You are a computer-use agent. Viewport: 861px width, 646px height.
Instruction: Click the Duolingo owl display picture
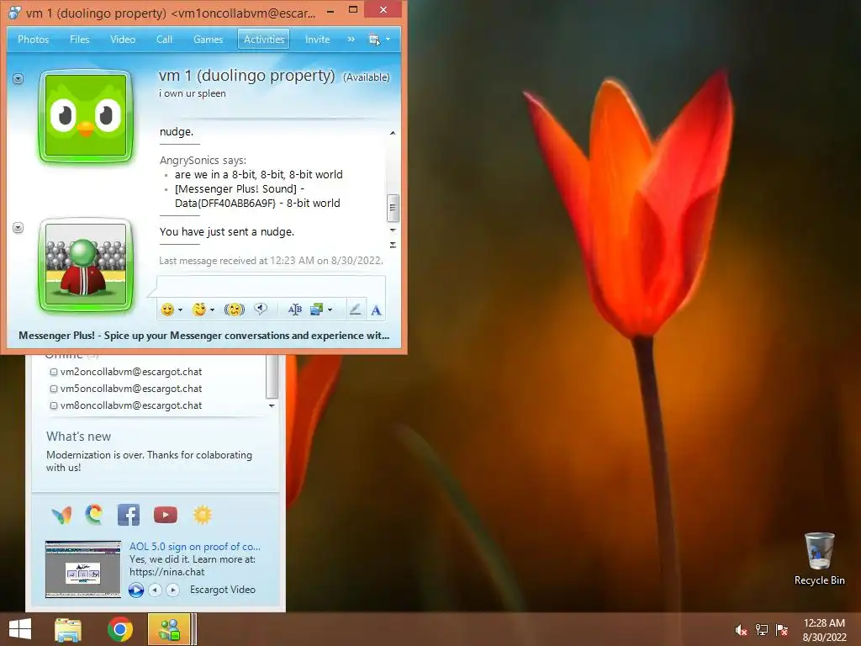pyautogui.click(x=86, y=116)
